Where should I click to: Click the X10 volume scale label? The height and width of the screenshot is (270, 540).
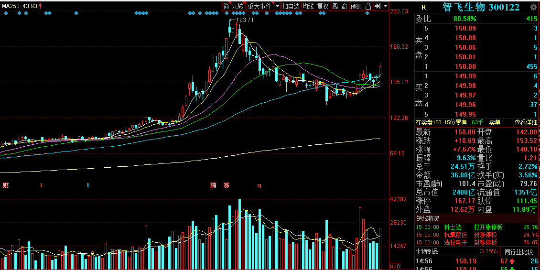(395, 267)
